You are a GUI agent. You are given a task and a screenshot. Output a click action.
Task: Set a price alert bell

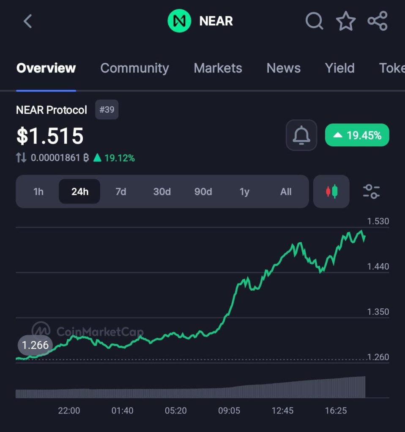click(301, 135)
